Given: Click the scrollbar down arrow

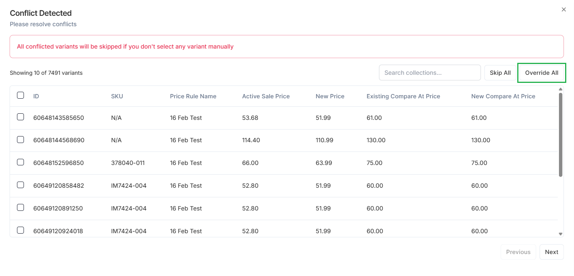Looking at the screenshot, I should tap(560, 234).
